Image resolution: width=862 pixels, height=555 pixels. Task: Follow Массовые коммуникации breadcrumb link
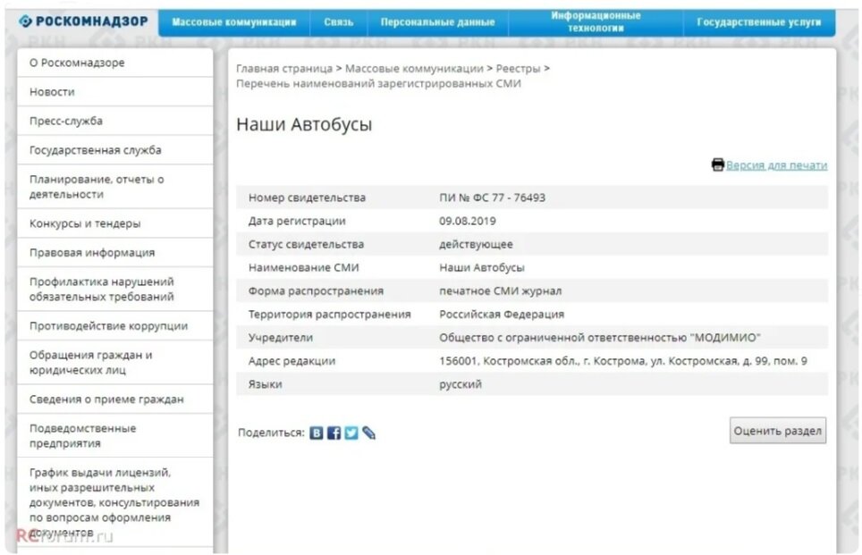coord(414,69)
